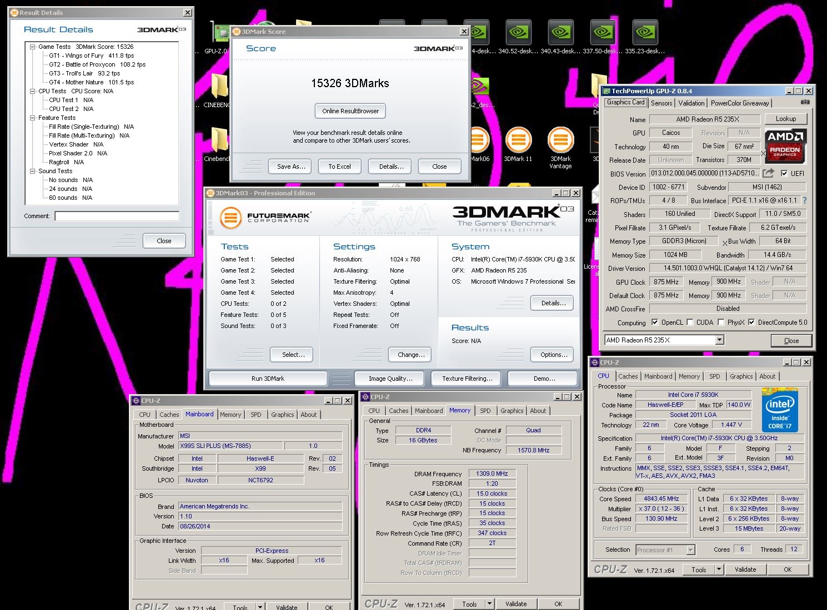The image size is (827, 610).
Task: Click the AMD Radeon Graphics logo
Action: [x=785, y=145]
